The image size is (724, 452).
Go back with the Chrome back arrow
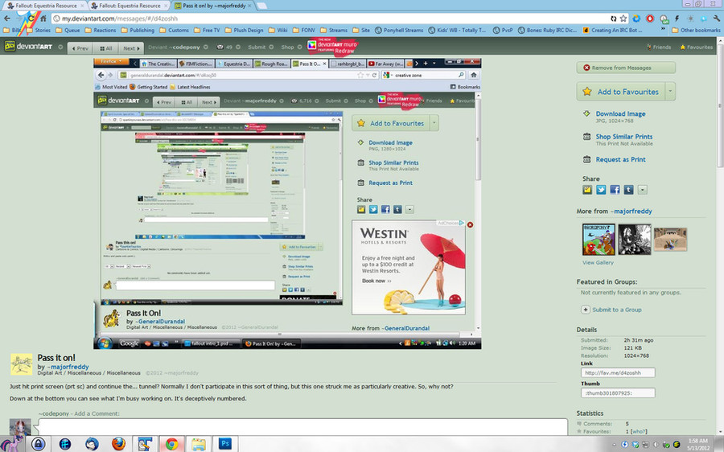(x=7, y=18)
